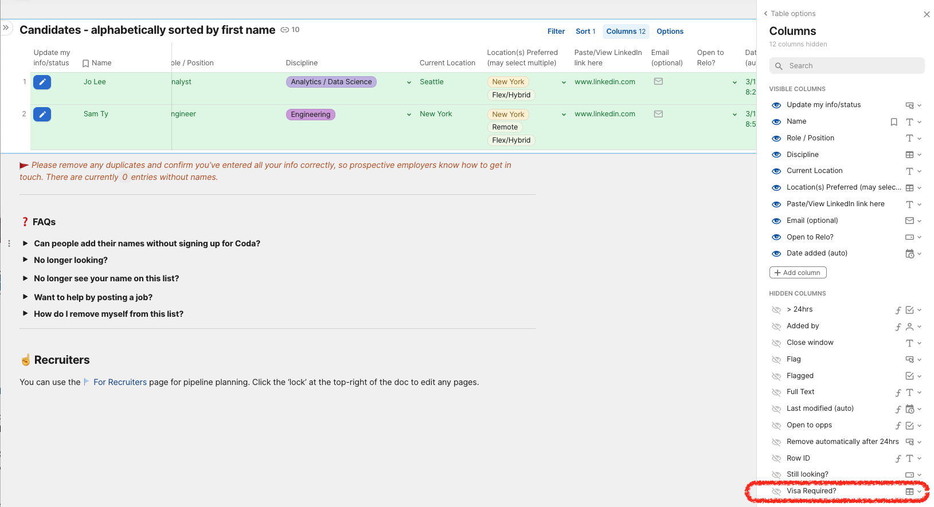
Task: Click the email envelope icon in Sam Ty's row
Action: [658, 114]
